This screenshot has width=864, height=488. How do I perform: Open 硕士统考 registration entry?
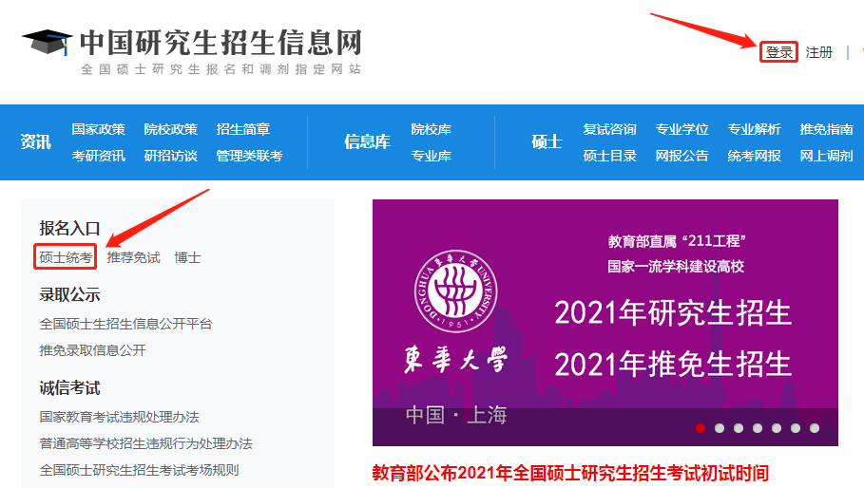click(x=67, y=257)
